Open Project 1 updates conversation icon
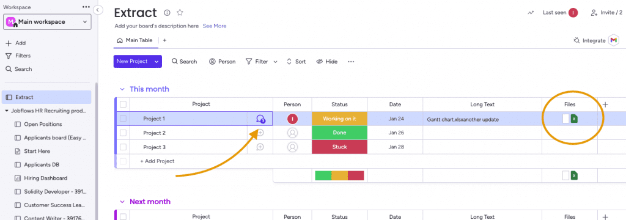Image resolution: width=626 pixels, height=220 pixels. tap(260, 119)
